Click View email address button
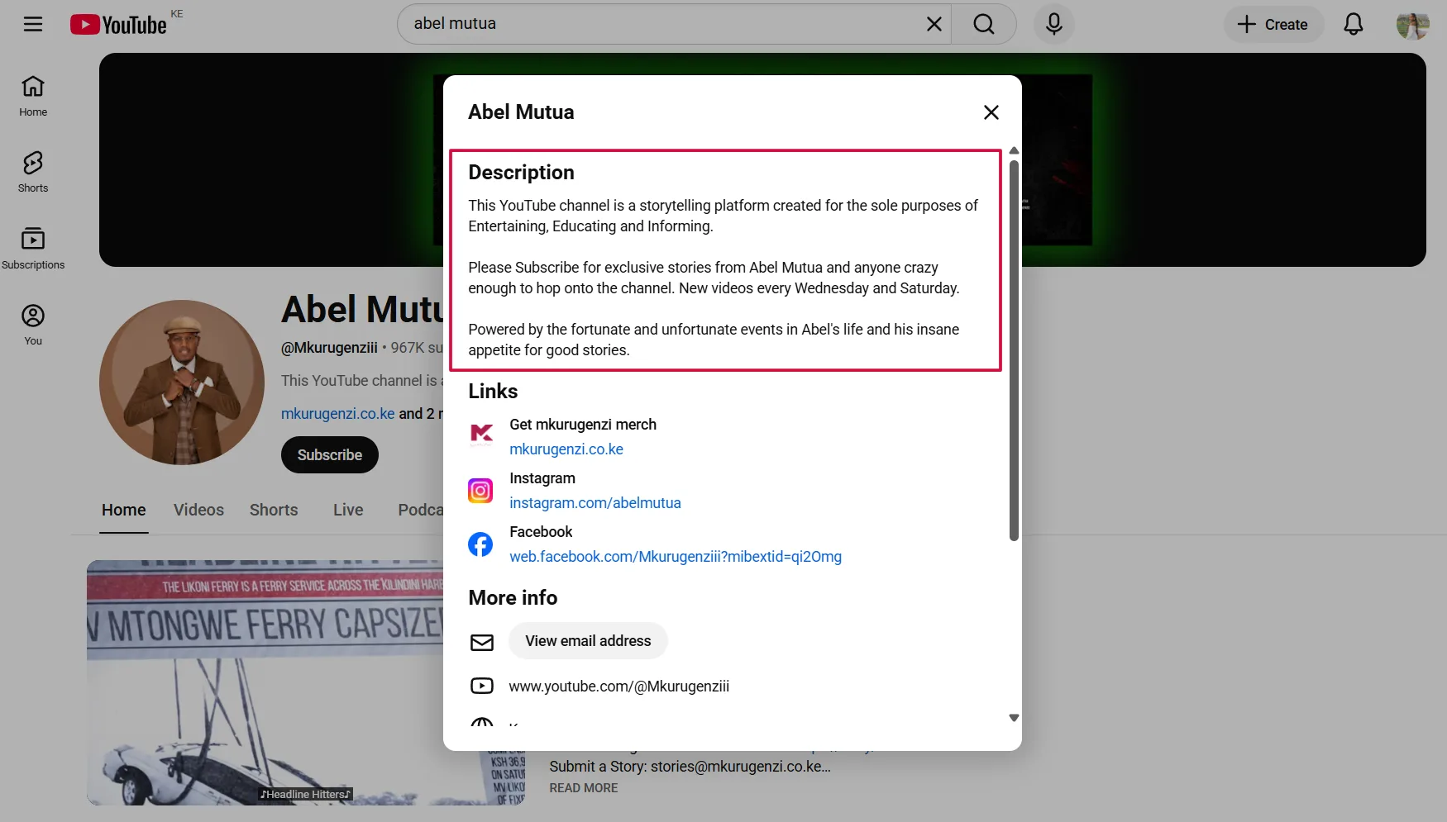The width and height of the screenshot is (1447, 822). (588, 641)
